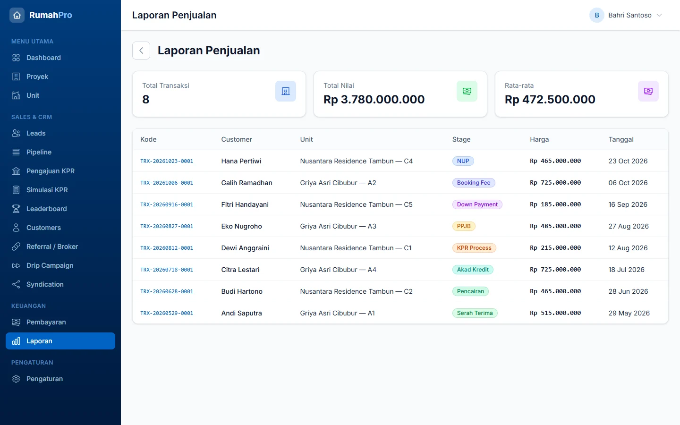Click the NUP stage badge
The width and height of the screenshot is (680, 425).
463,161
